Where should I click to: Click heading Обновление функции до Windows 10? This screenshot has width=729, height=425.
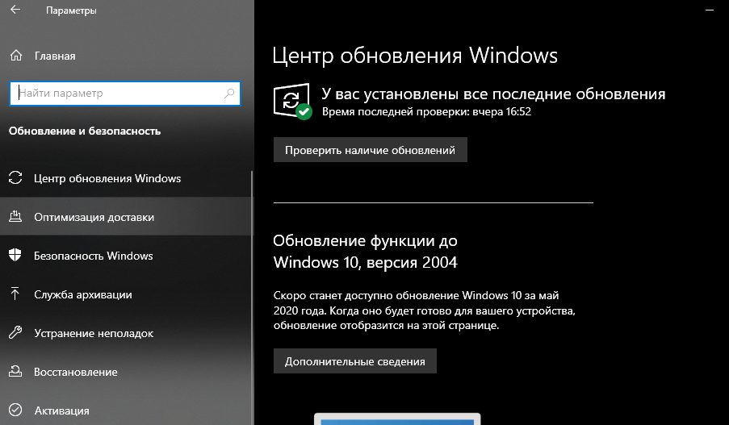coord(366,252)
